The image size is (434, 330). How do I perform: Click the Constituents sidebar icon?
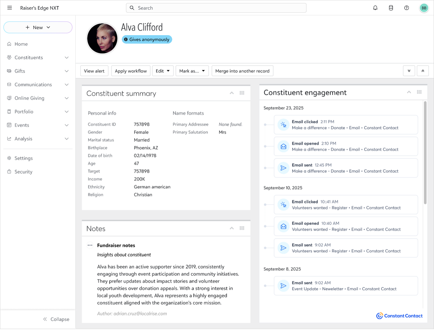point(9,57)
